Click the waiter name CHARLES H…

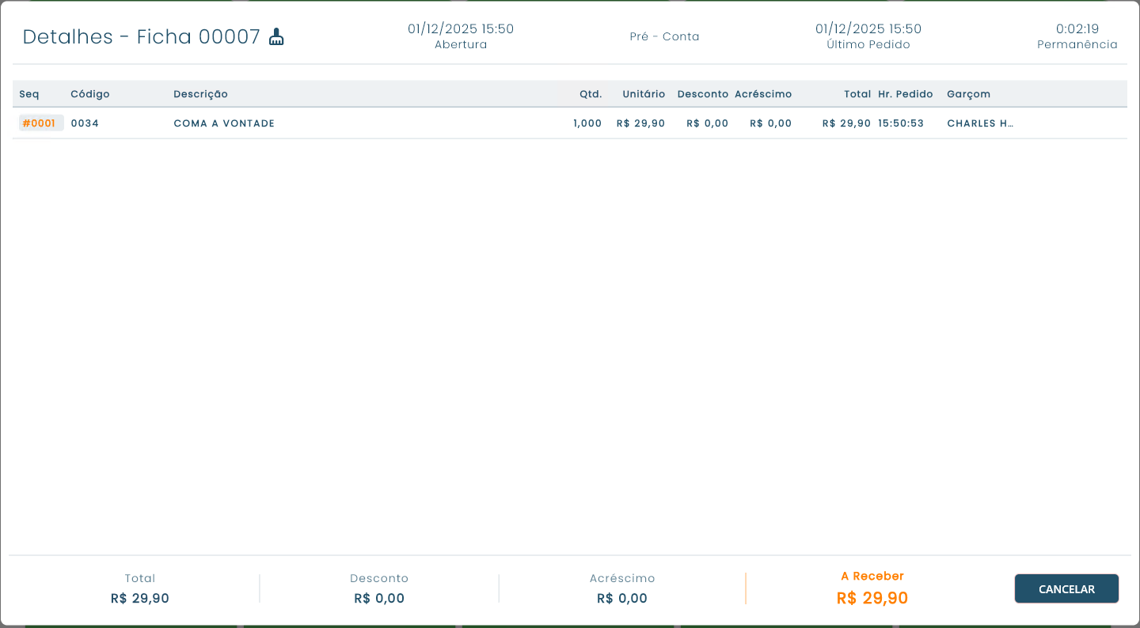pos(980,123)
